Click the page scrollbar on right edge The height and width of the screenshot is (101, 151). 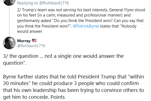tap(150, 51)
